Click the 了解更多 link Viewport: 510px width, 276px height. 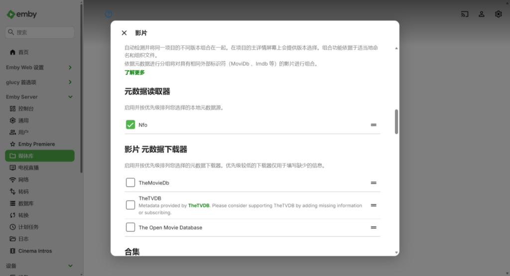point(134,73)
